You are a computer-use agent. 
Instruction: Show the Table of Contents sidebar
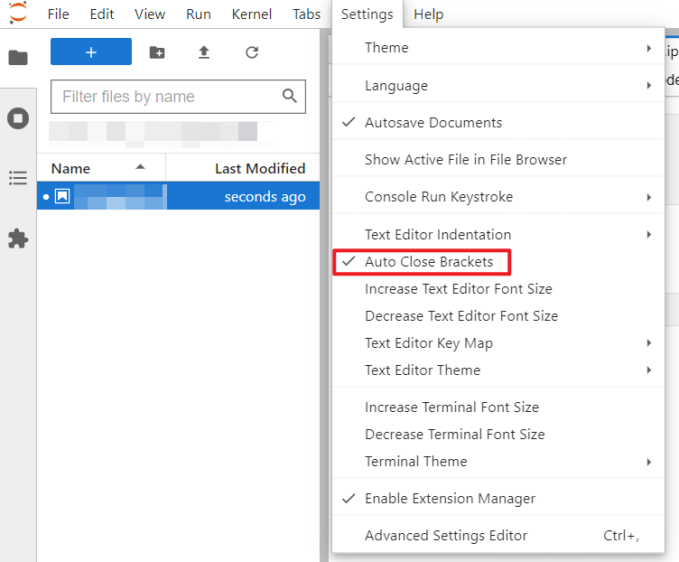pos(18,178)
